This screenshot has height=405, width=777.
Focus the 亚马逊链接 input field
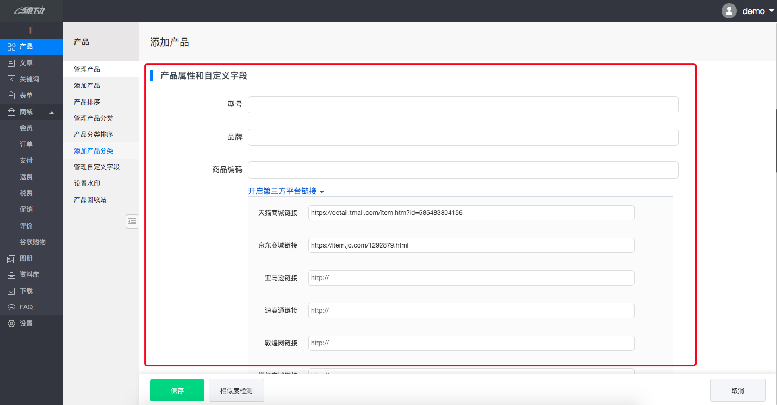pyautogui.click(x=471, y=278)
